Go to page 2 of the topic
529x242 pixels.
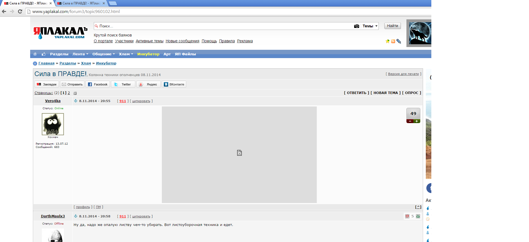point(69,93)
